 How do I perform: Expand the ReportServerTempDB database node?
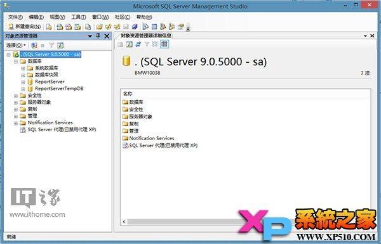tap(23, 89)
